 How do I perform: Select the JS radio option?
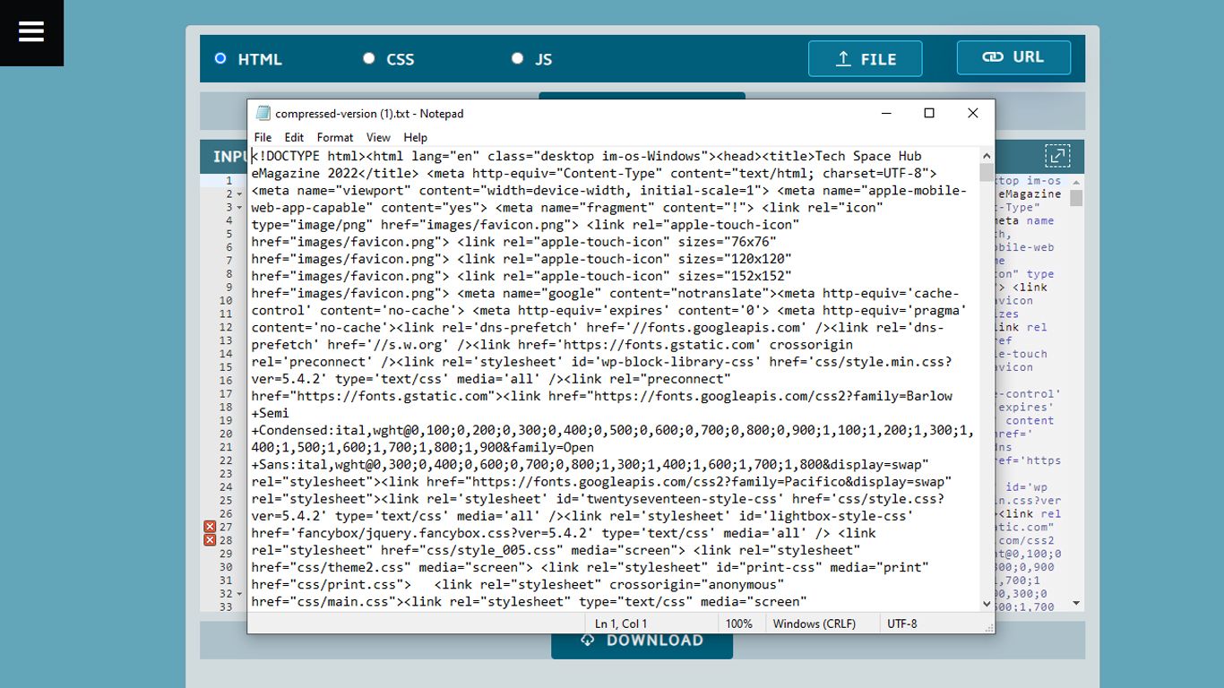pyautogui.click(x=517, y=58)
